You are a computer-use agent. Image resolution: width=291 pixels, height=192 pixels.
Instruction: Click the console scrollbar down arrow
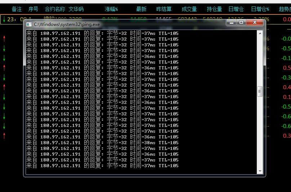pos(260,171)
